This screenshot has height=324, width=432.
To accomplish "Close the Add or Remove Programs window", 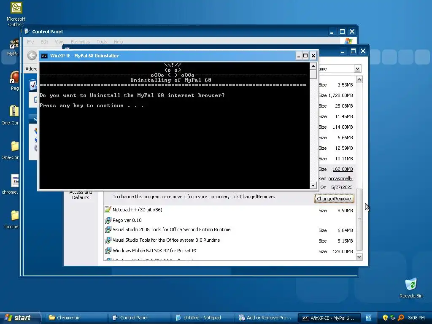I will (363, 51).
